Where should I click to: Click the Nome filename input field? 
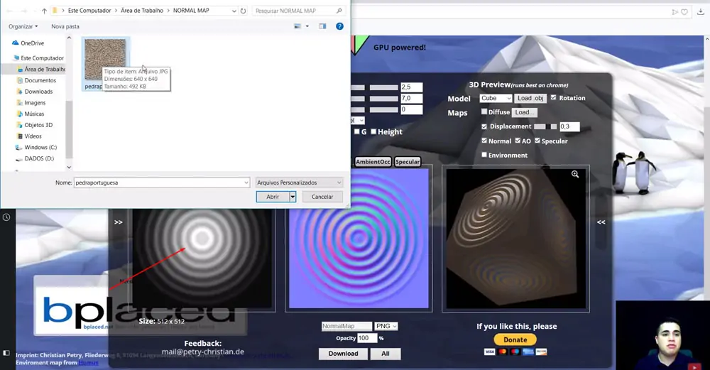click(x=162, y=183)
